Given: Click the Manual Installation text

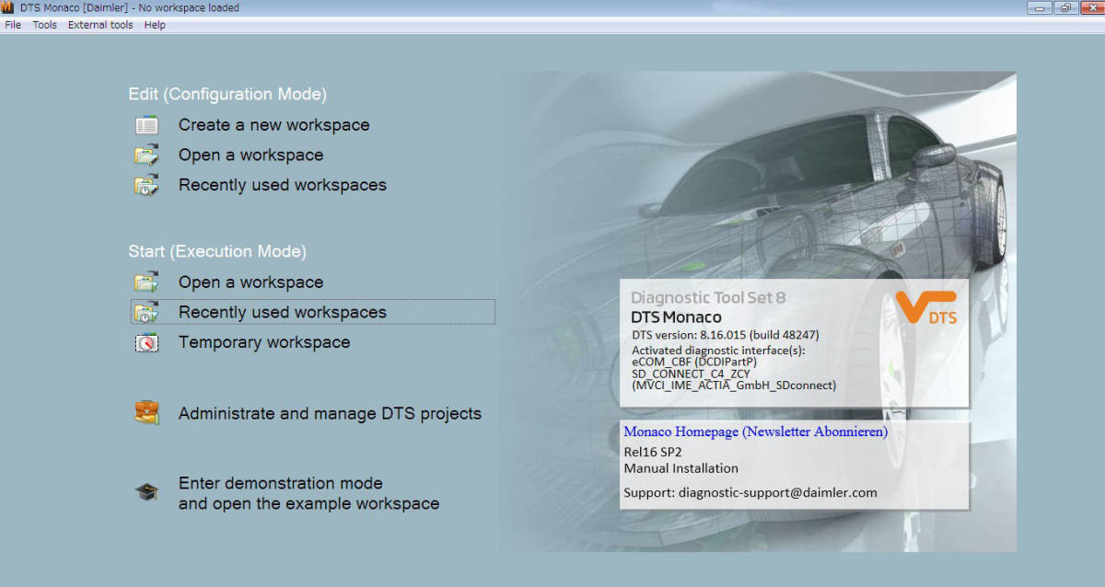Looking at the screenshot, I should click(x=680, y=468).
